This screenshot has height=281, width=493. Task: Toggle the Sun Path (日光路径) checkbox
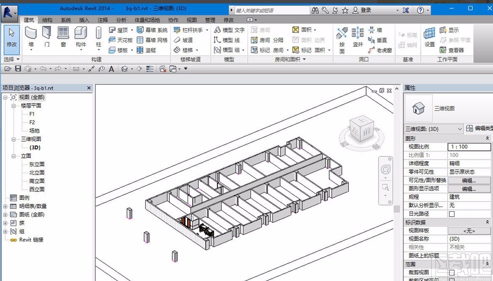pos(452,214)
